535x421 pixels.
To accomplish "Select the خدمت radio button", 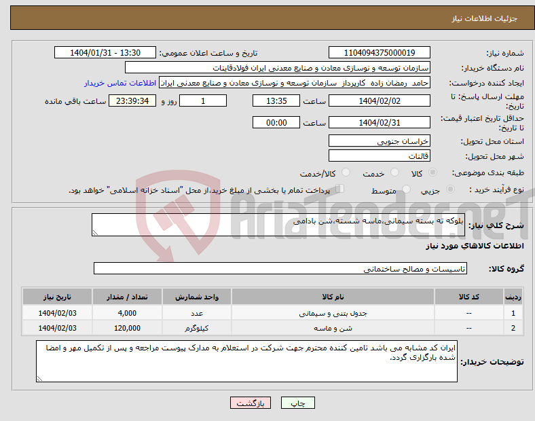I will pyautogui.click(x=394, y=172).
